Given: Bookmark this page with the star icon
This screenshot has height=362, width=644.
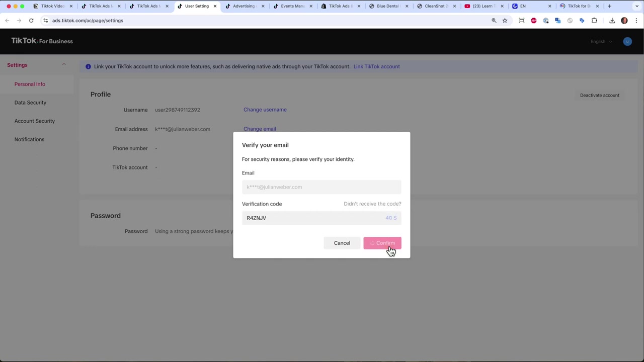Looking at the screenshot, I should [x=505, y=21].
